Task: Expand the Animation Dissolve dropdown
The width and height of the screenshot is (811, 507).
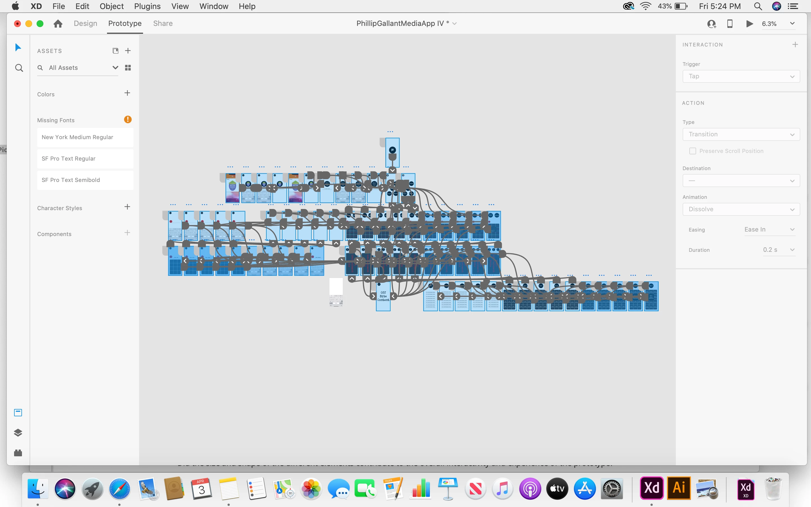Action: tap(741, 209)
